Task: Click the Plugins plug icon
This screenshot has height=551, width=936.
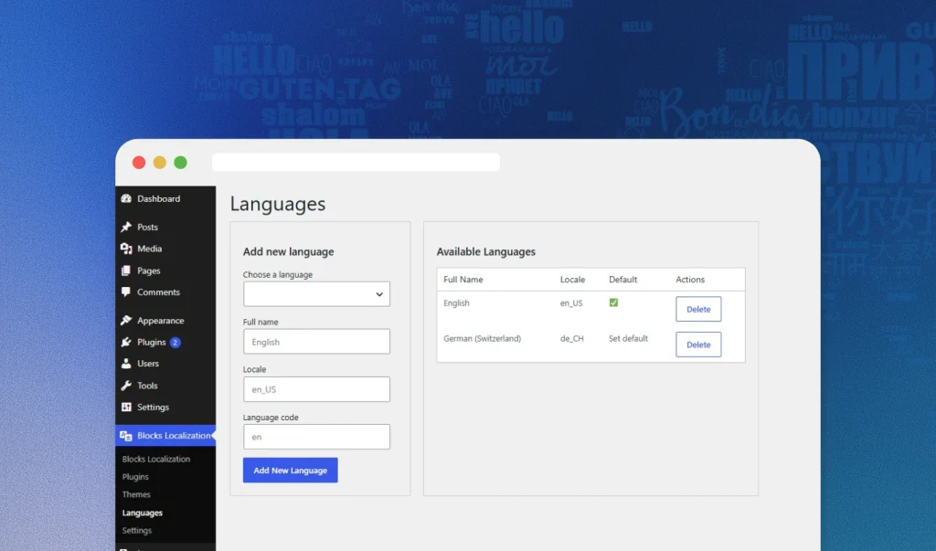Action: [126, 342]
